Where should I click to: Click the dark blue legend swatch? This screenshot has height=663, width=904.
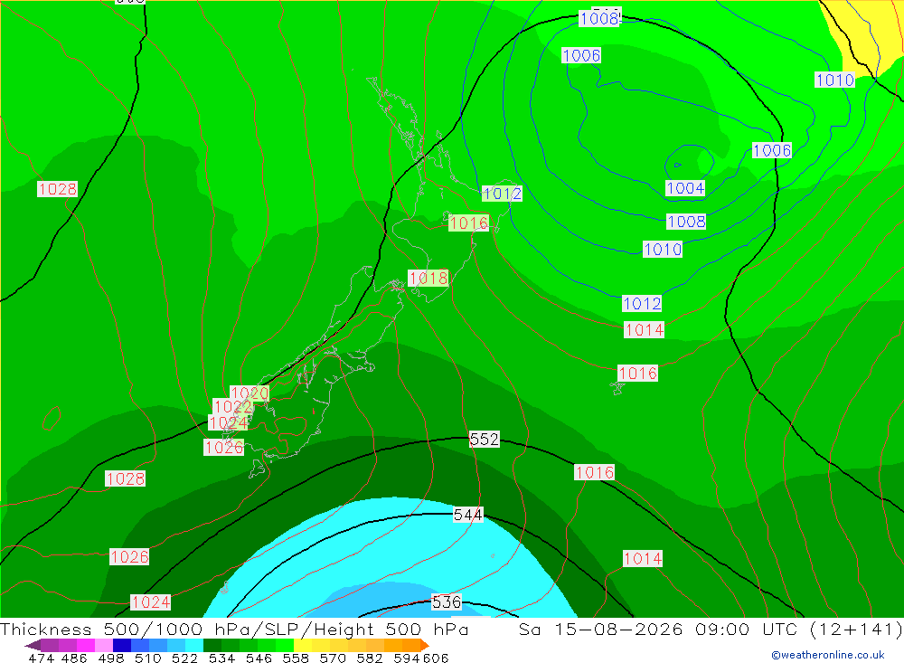pyautogui.click(x=122, y=645)
